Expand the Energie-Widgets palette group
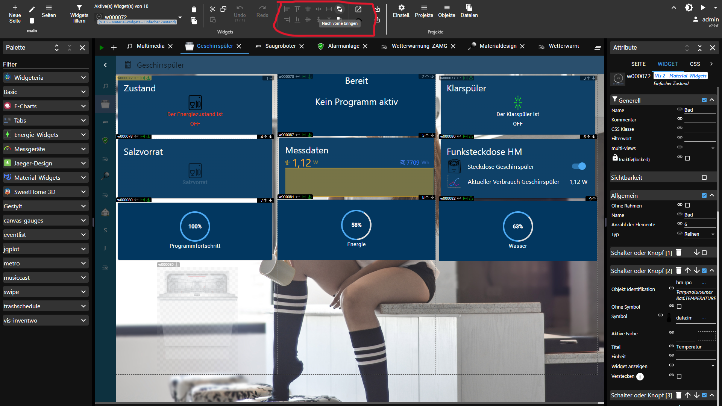Viewport: 722px width, 406px height. click(46, 135)
